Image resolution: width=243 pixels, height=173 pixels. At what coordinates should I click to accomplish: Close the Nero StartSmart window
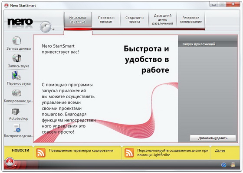pyautogui.click(x=233, y=4)
